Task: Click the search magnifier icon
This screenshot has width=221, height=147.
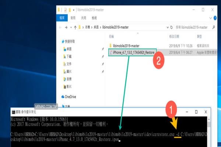Action: [214, 27]
